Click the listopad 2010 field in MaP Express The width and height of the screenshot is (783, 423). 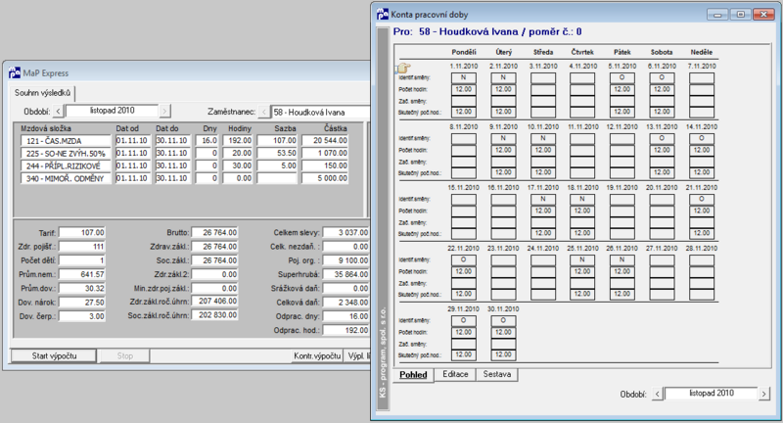click(x=112, y=111)
